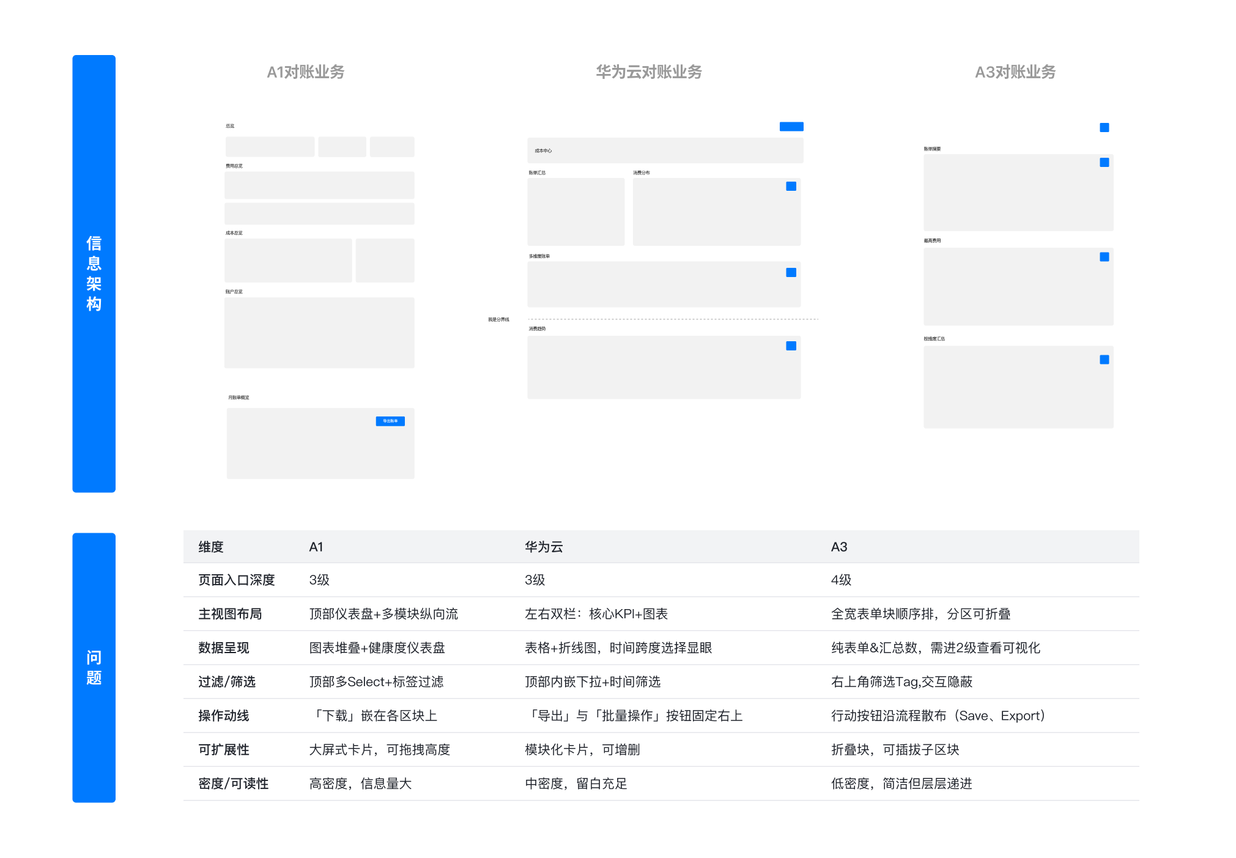Click 图表堆叠+健康度仪表盘 cell

point(377,648)
